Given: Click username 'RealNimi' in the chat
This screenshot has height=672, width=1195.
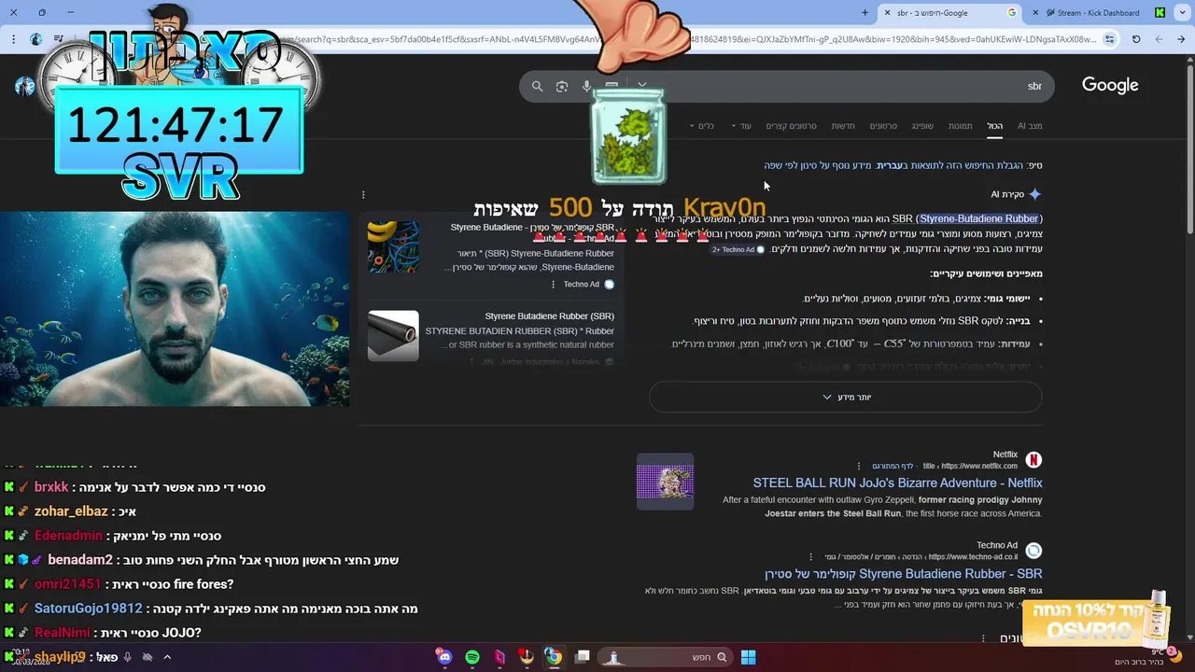Looking at the screenshot, I should (63, 633).
